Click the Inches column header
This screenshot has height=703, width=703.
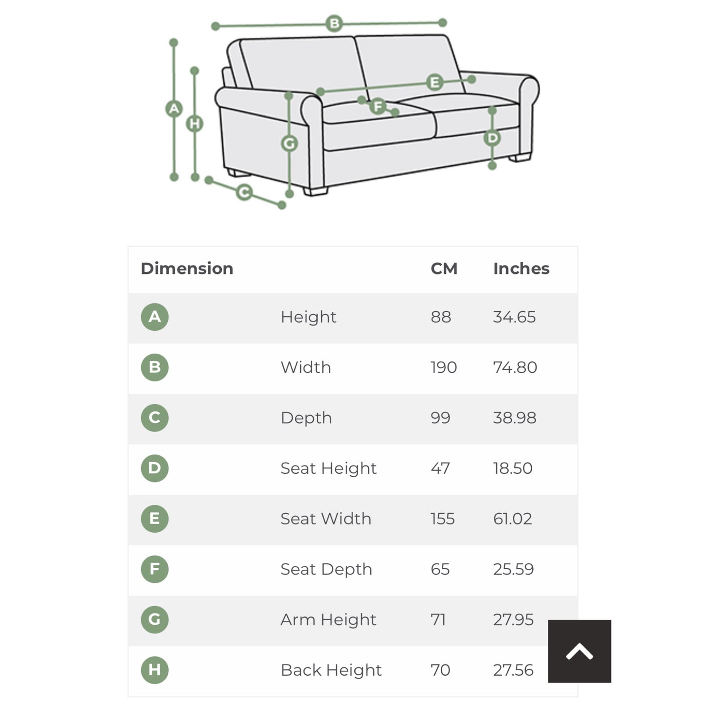pos(521,269)
